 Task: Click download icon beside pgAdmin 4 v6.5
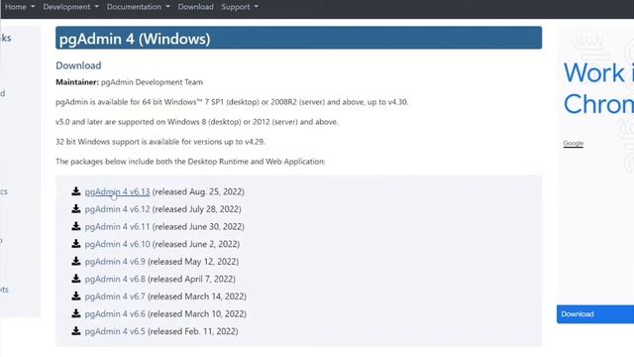[x=76, y=330]
